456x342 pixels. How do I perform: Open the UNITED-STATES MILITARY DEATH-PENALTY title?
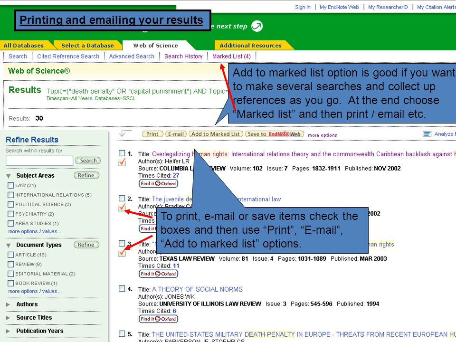(x=304, y=334)
